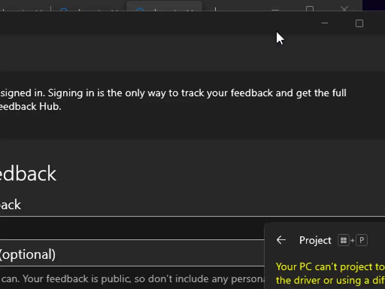
Task: Close the background window behind Feedback Hub
Action: click(344, 8)
